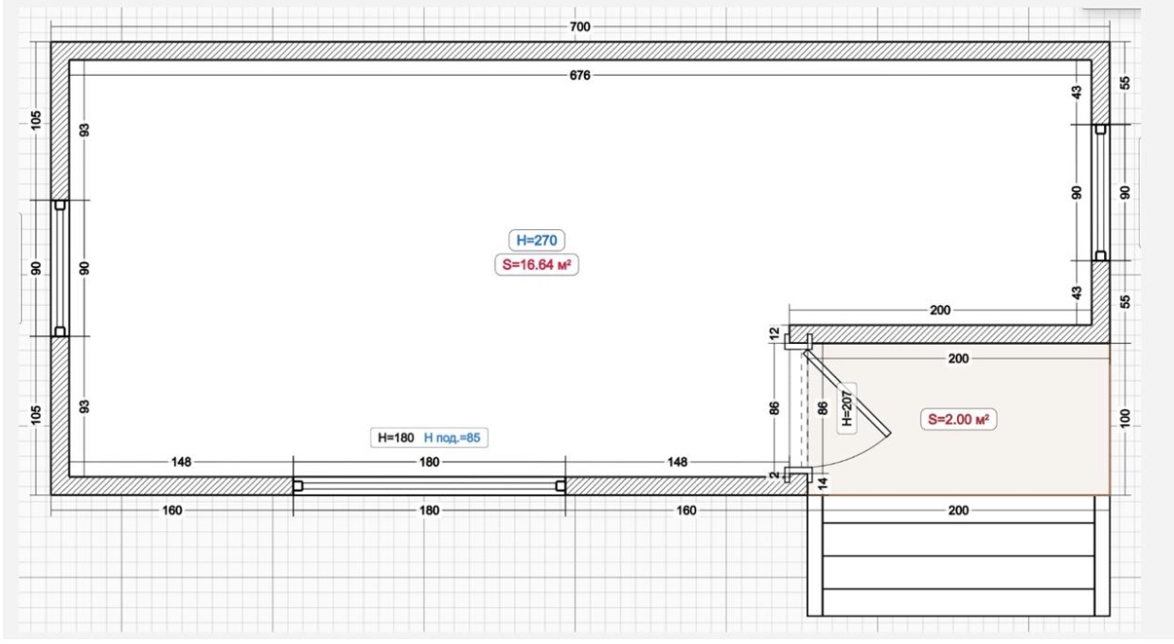Click the rotated H=207 door height tag
The height and width of the screenshot is (644, 1174).
point(847,408)
